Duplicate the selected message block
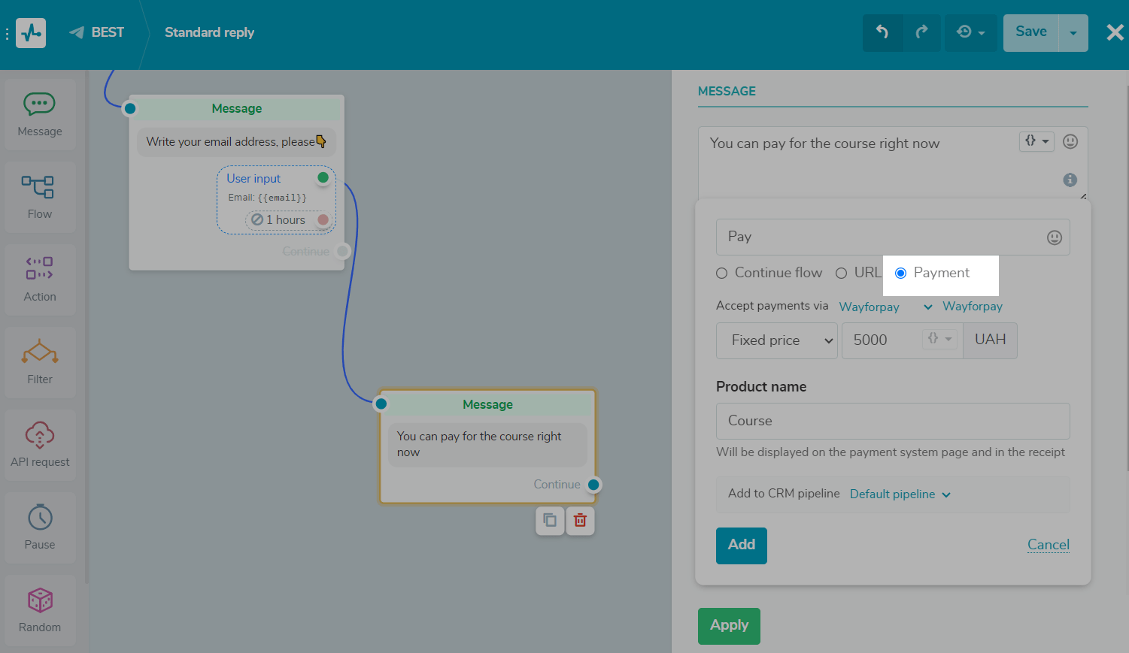The height and width of the screenshot is (653, 1129). pyautogui.click(x=550, y=520)
